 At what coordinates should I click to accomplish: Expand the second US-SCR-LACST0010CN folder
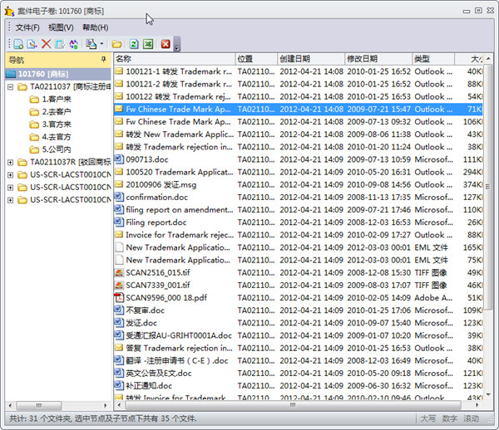[10, 188]
